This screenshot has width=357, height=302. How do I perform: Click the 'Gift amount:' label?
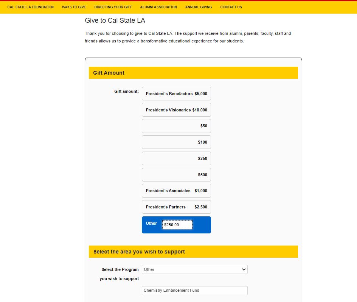126,91
